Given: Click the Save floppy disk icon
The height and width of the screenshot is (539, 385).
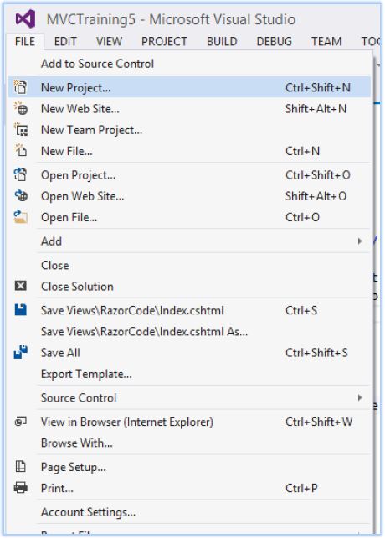Looking at the screenshot, I should click(21, 310).
